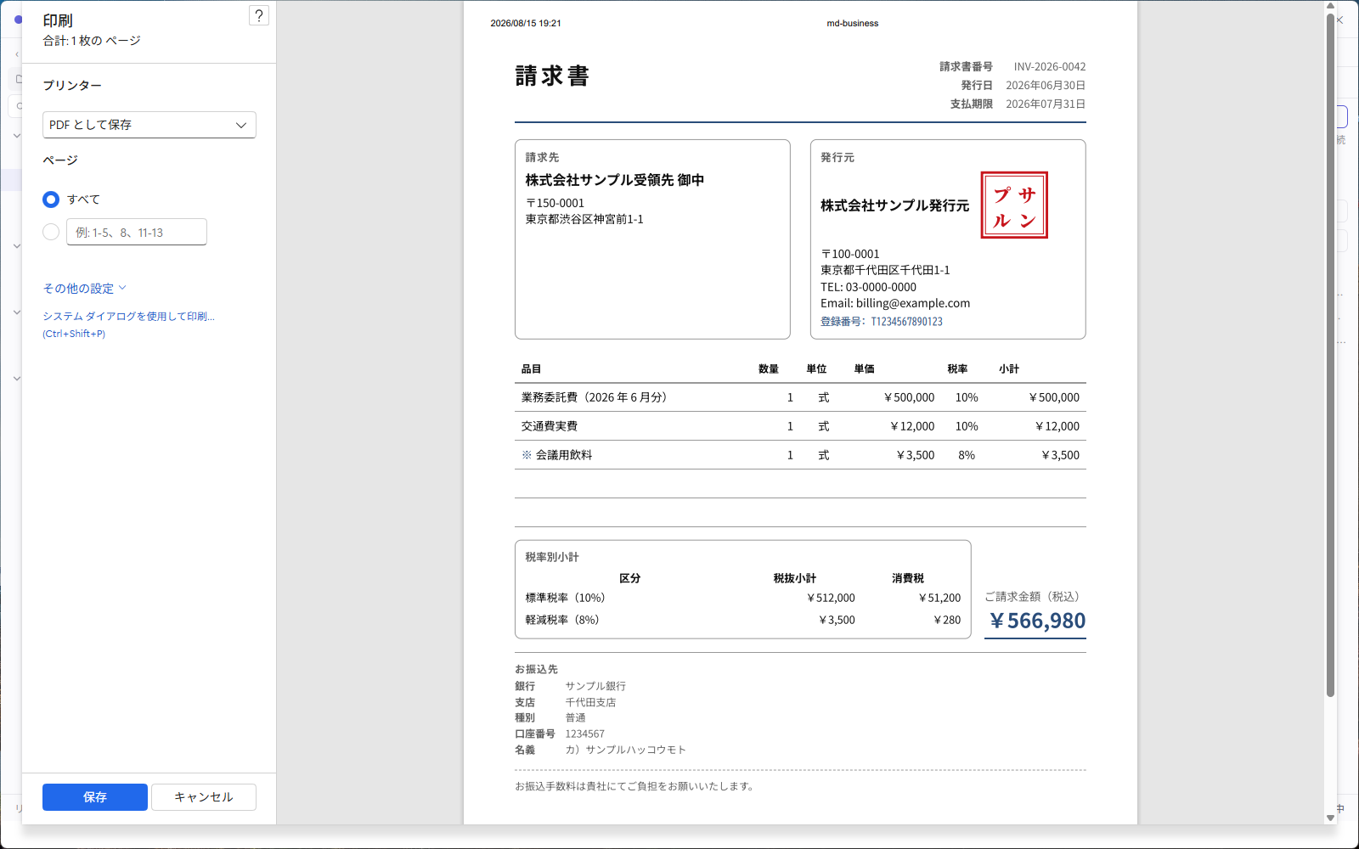Click the md-business page header text

tap(853, 24)
